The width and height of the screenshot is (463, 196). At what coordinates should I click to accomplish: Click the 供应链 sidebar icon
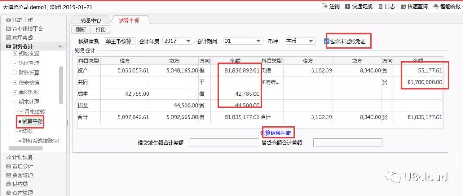click(9, 184)
